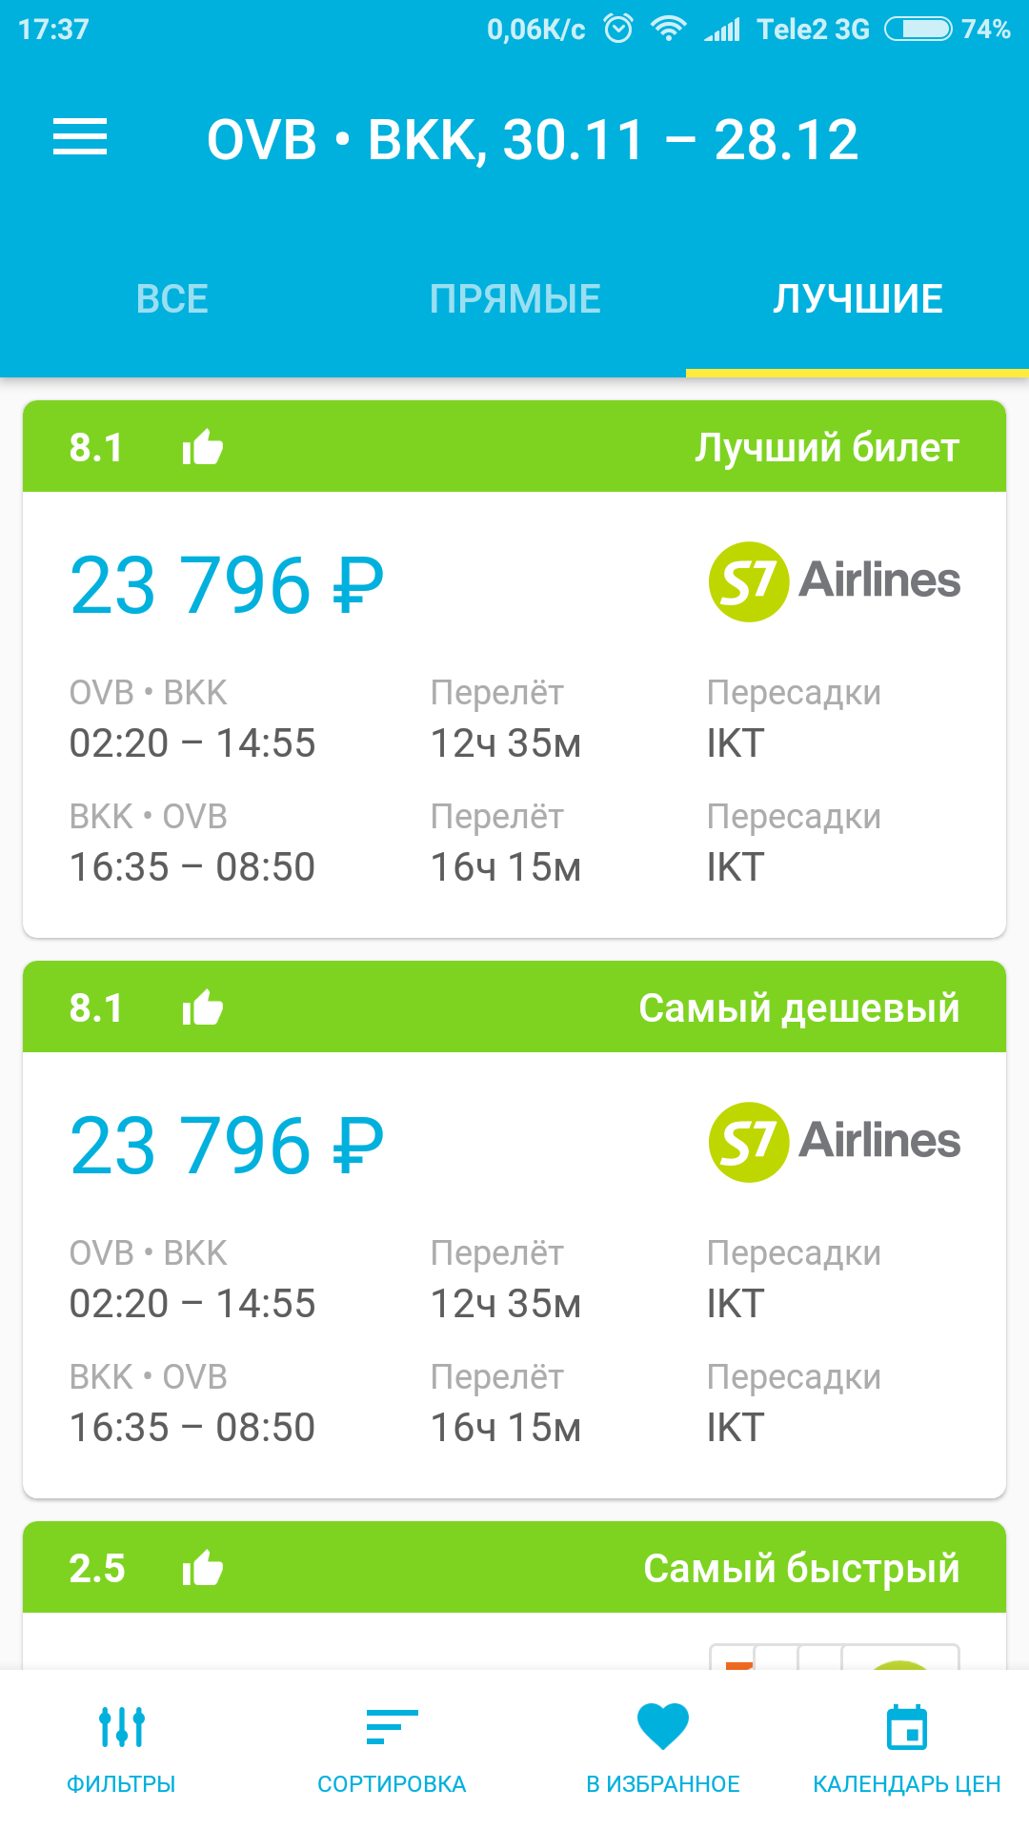The width and height of the screenshot is (1029, 1830).
Task: Tap thumbs-up icon on Самый быстрый card
Action: tap(202, 1567)
